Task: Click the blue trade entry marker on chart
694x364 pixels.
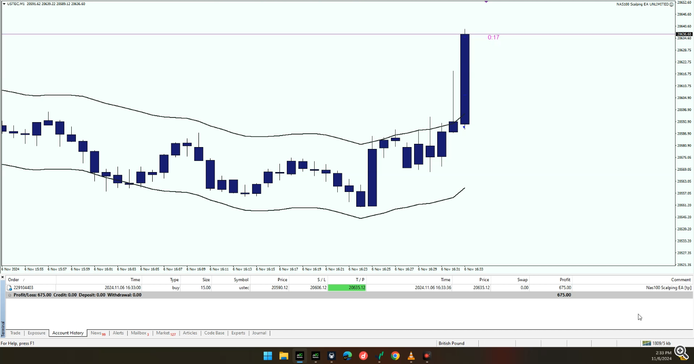Action: point(464,127)
